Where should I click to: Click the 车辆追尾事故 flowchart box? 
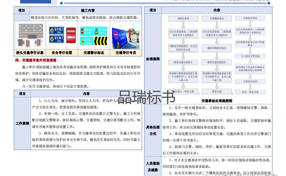point(251,18)
